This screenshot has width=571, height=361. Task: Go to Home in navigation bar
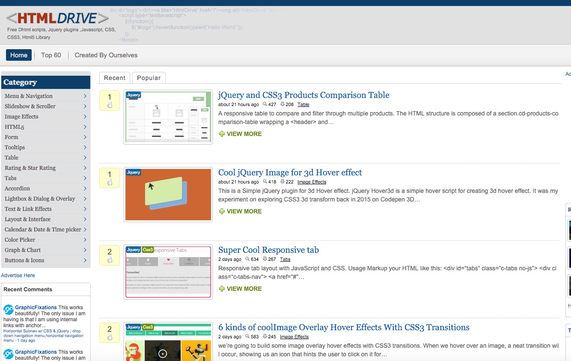[19, 55]
